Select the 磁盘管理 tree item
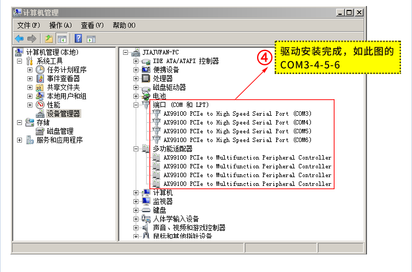 60,131
